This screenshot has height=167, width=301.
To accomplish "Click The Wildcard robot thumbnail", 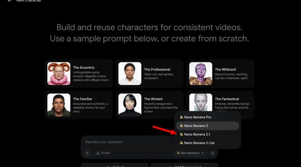I will click(x=201, y=74).
